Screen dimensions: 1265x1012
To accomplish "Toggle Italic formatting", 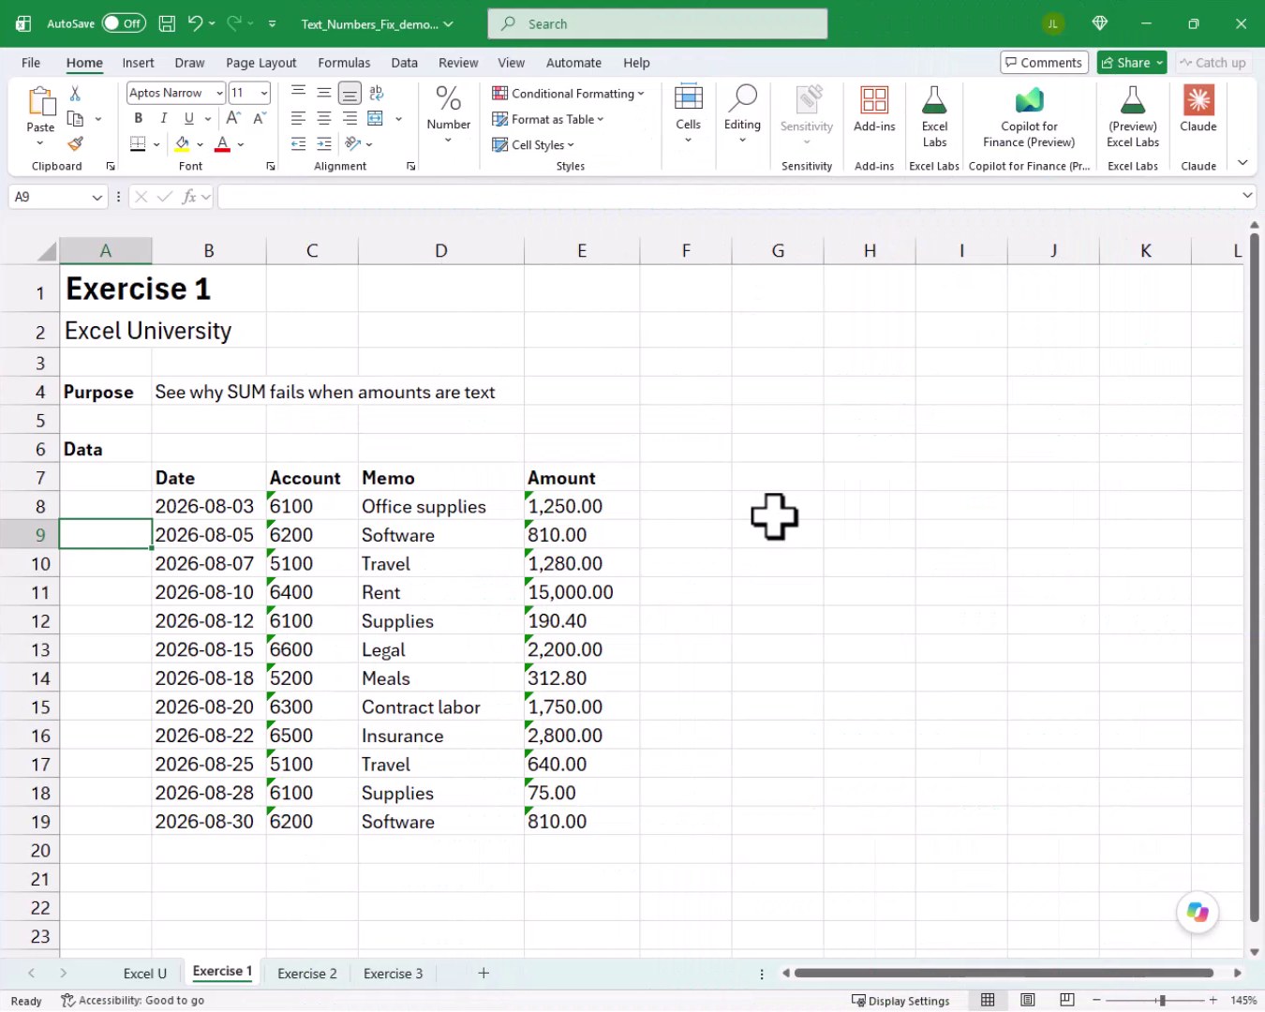I will pos(164,118).
